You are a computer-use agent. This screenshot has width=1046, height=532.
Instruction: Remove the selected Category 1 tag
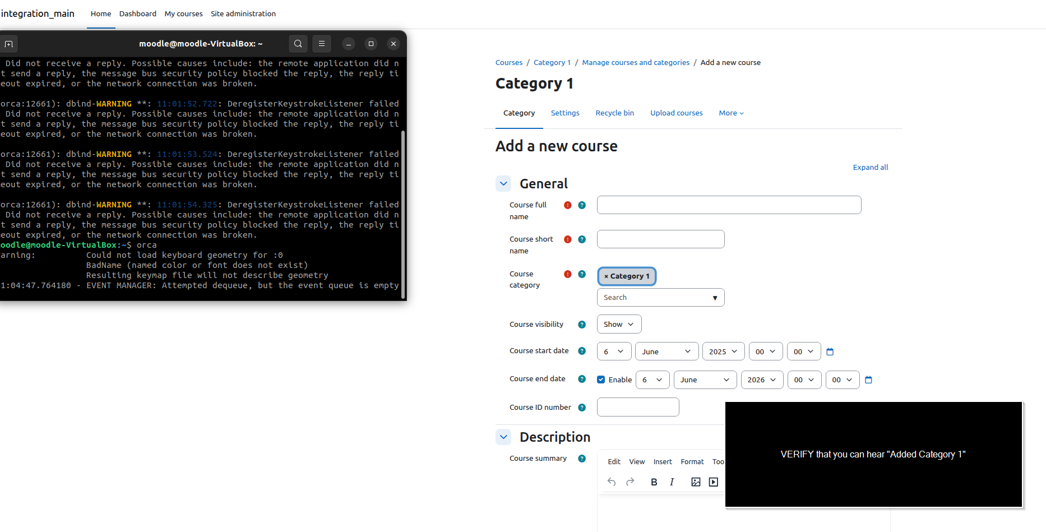[627, 276]
